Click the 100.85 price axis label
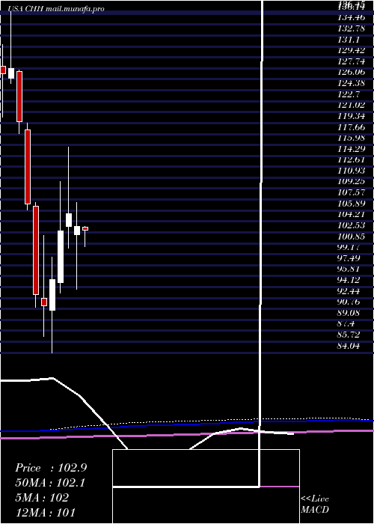The height and width of the screenshot is (524, 374). click(352, 237)
